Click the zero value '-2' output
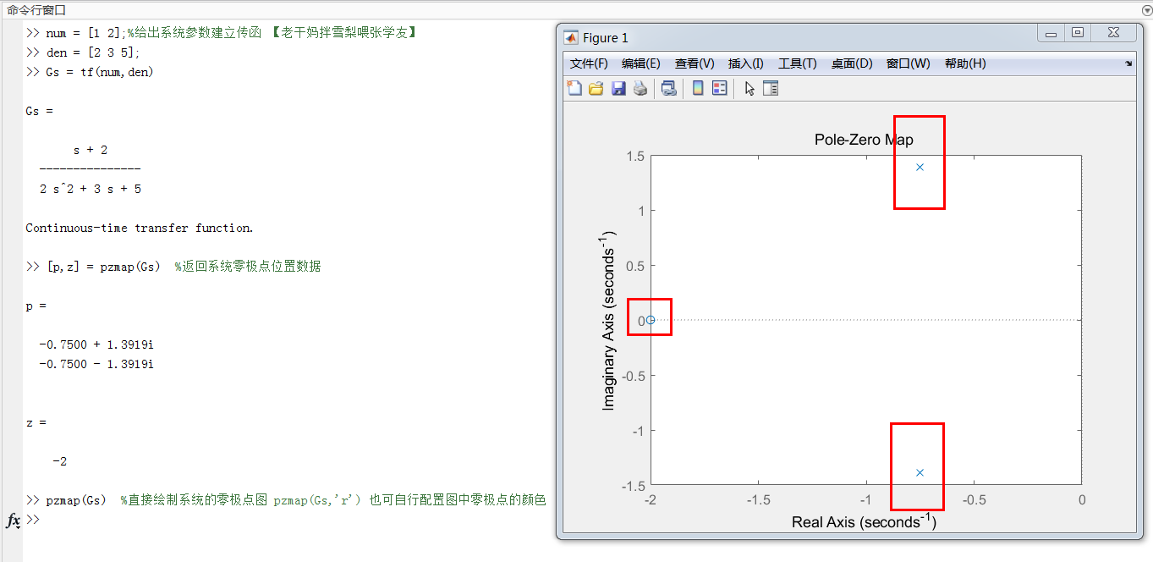This screenshot has height=562, width=1153. point(59,461)
